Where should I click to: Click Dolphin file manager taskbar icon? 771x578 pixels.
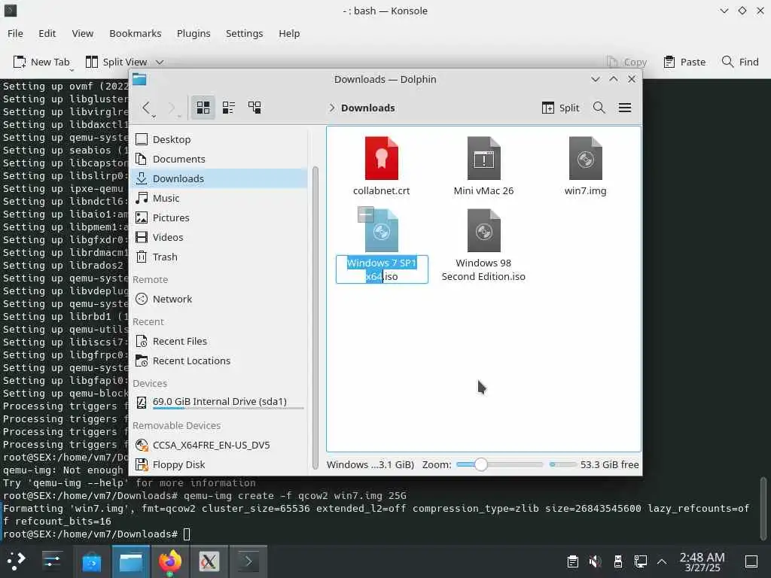point(131,561)
